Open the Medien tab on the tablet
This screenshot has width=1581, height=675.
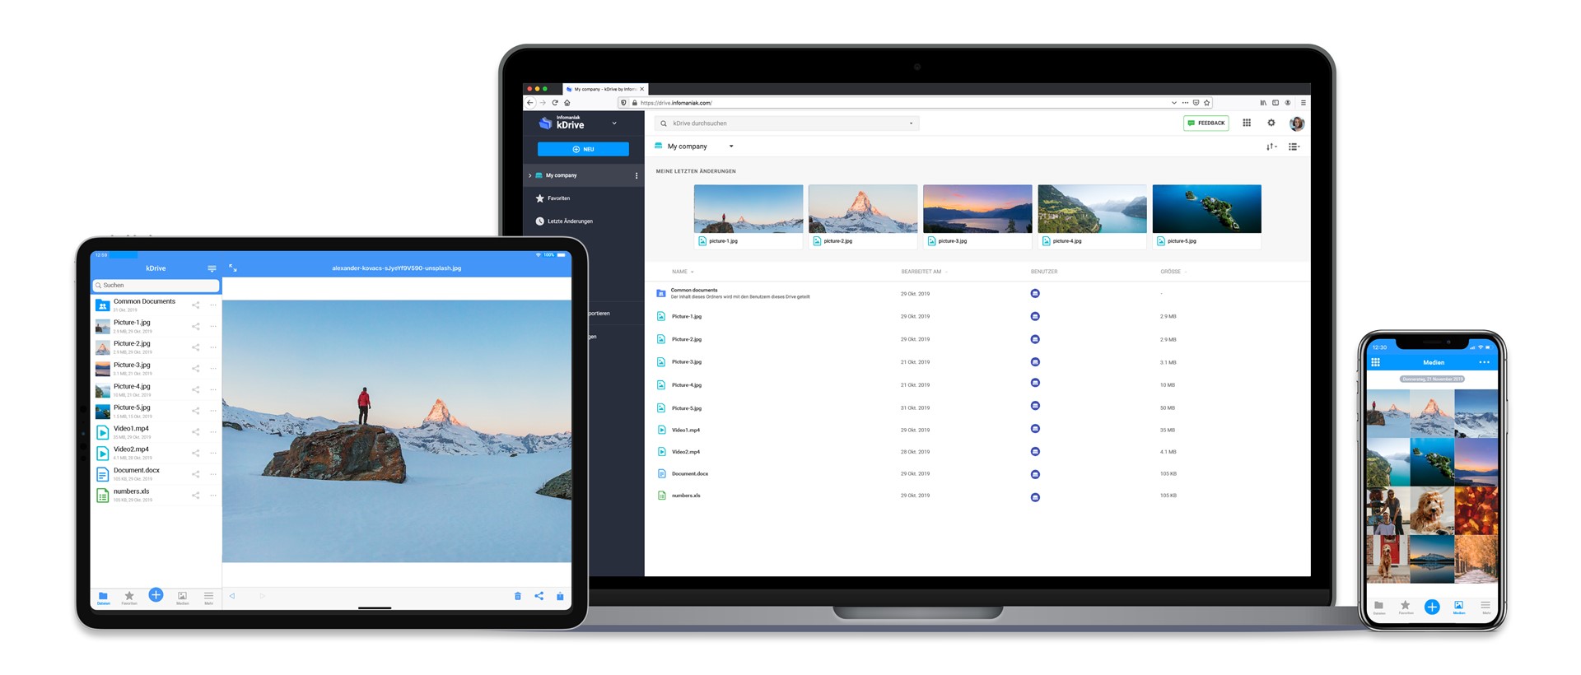click(x=183, y=598)
